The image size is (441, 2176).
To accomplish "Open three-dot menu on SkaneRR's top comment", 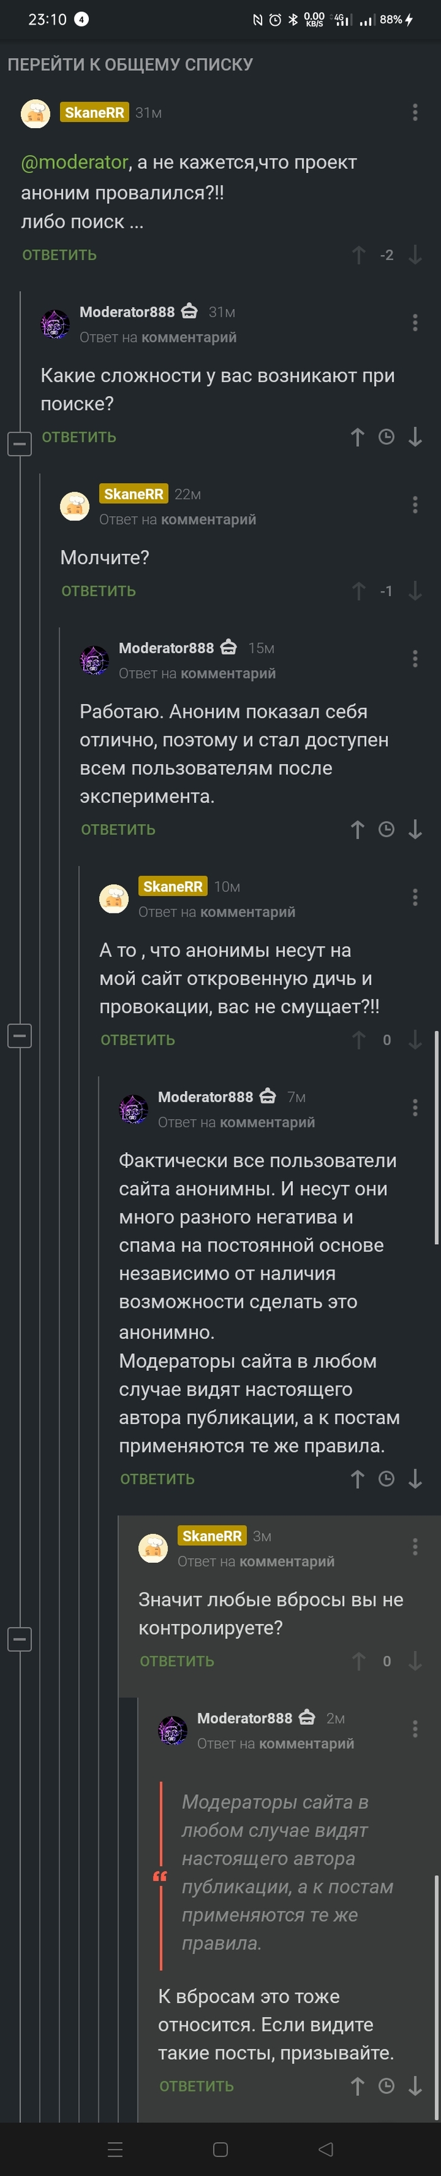I will (x=415, y=112).
